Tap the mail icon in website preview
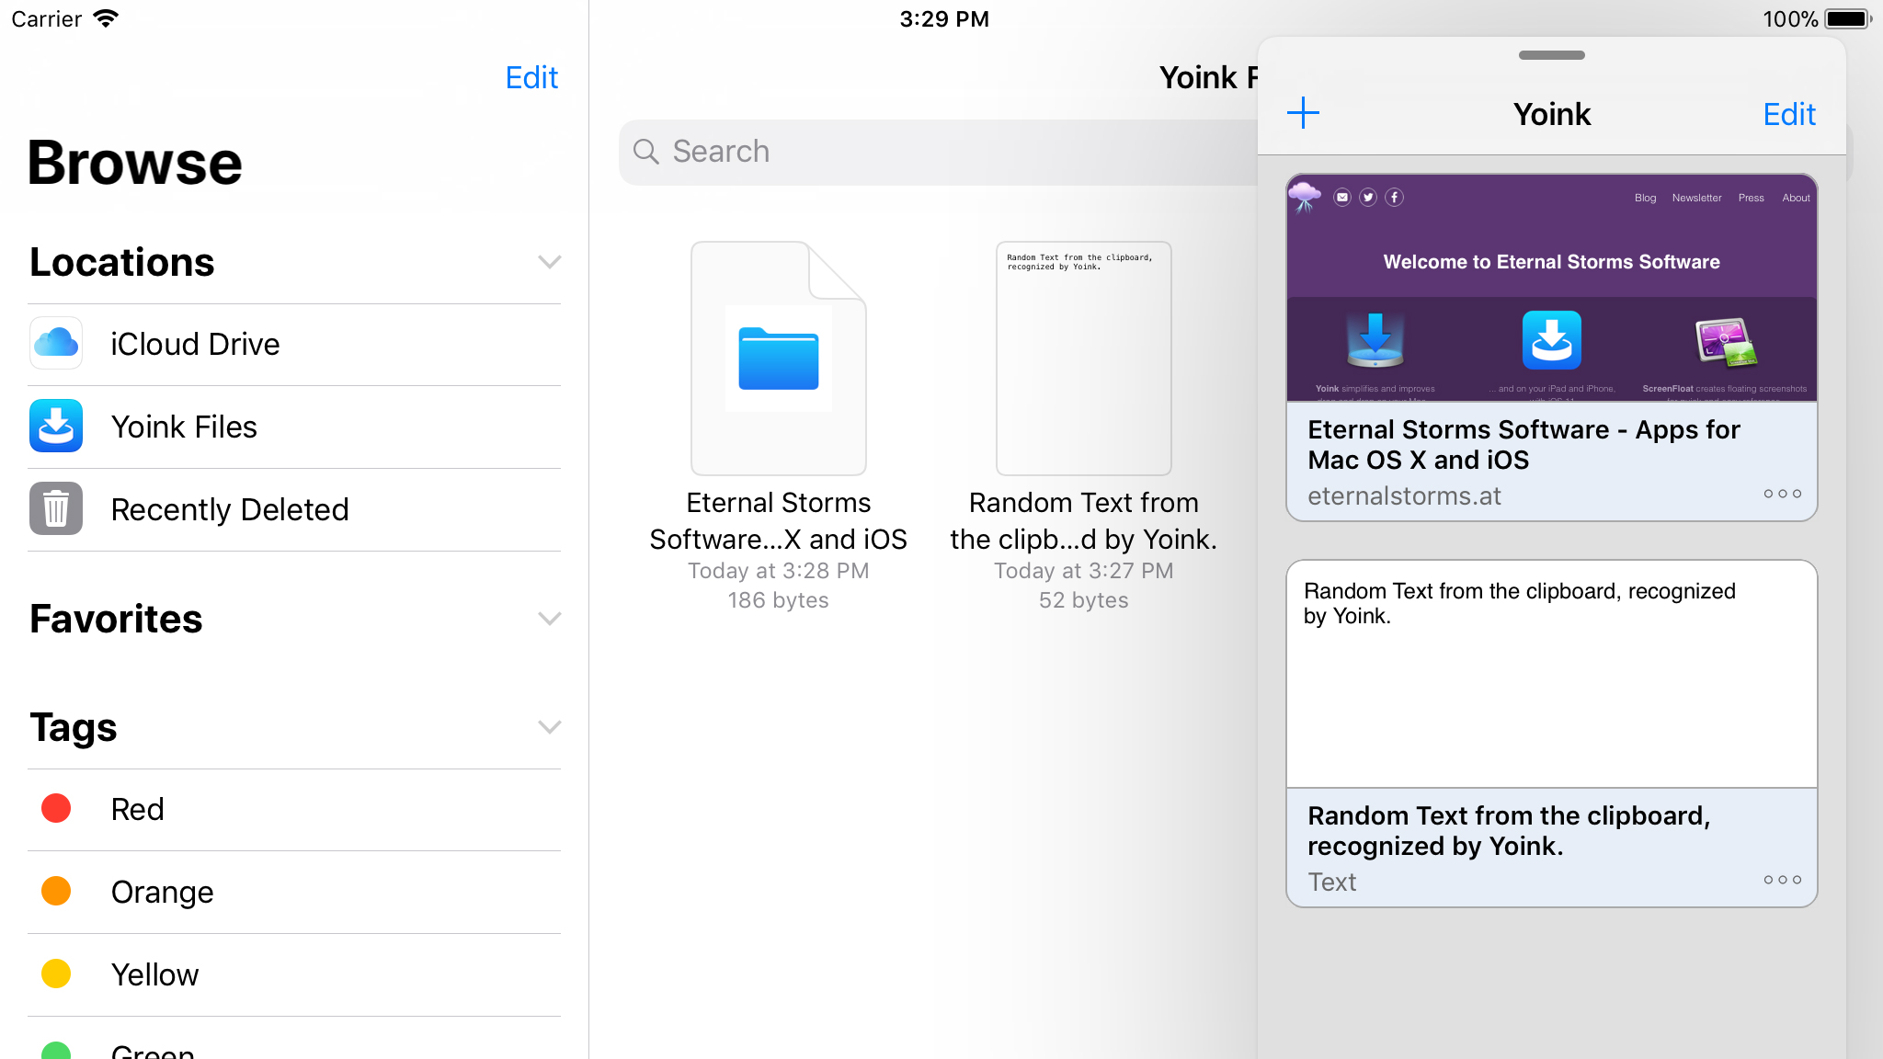This screenshot has height=1059, width=1883. (x=1342, y=197)
